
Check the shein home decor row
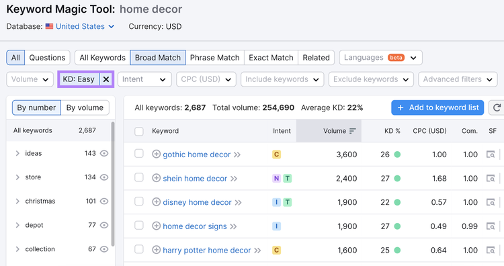tap(139, 177)
